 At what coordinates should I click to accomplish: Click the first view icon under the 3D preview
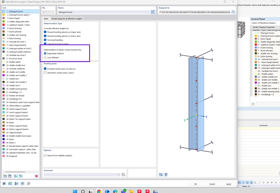tap(161, 175)
